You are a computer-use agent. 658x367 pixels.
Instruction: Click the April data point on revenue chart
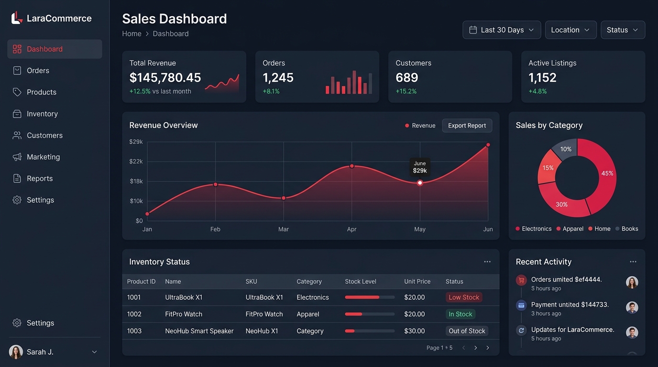(x=352, y=166)
